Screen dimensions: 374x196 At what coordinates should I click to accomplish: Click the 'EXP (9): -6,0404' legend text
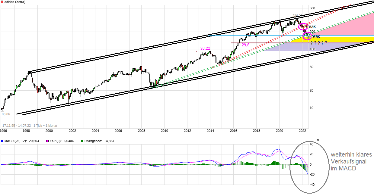pos(62,141)
